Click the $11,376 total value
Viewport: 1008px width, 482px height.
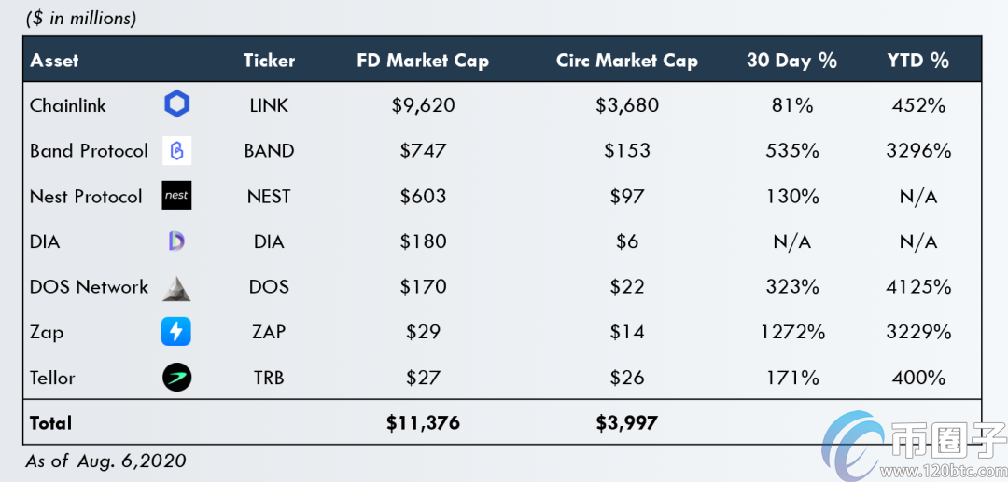[x=423, y=422]
